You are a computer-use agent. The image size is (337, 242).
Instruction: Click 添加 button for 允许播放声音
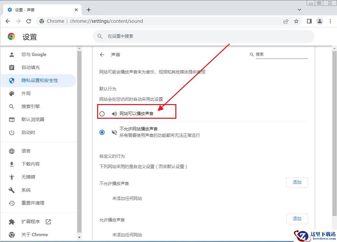[x=297, y=219]
